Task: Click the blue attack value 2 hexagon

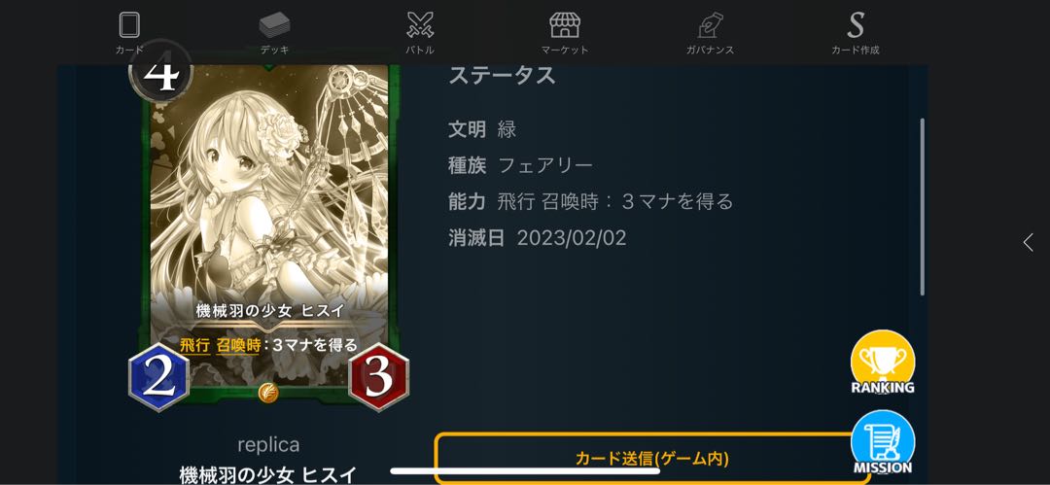Action: coord(158,376)
